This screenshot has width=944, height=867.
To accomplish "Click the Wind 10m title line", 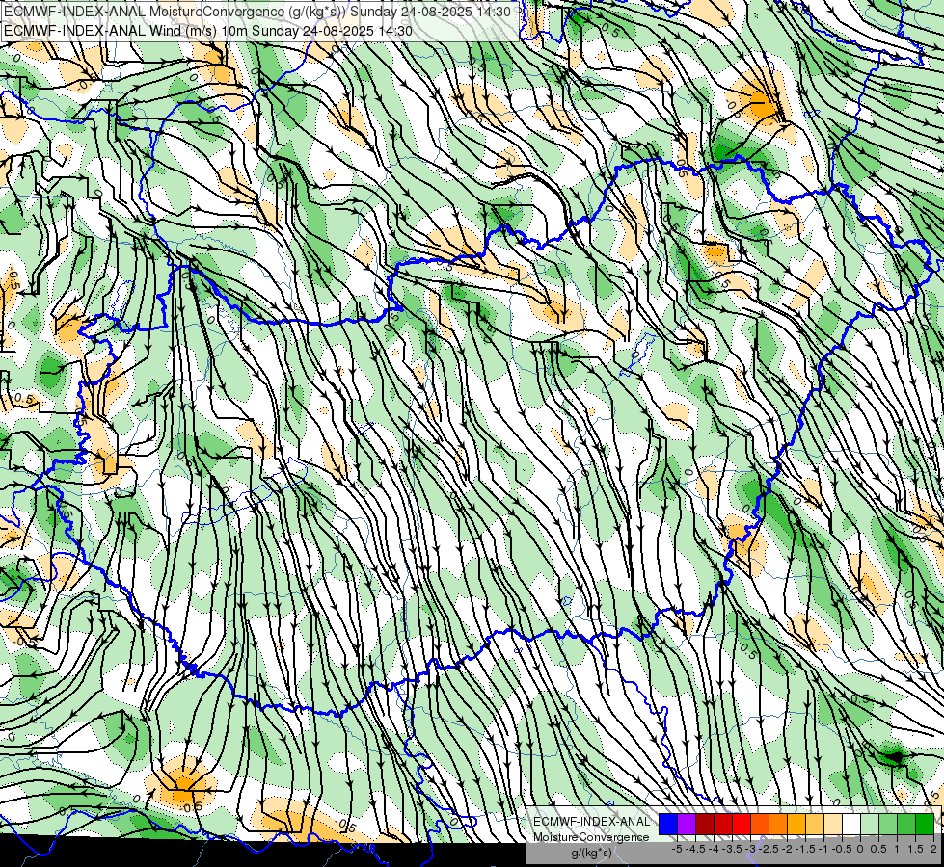I will [208, 30].
